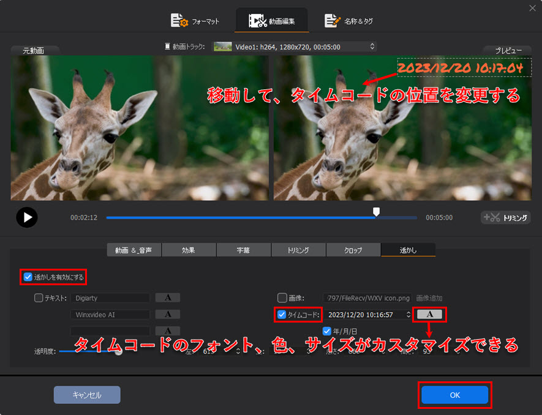
Task: Click the timecode date-time stepper arrows
Action: coord(408,315)
